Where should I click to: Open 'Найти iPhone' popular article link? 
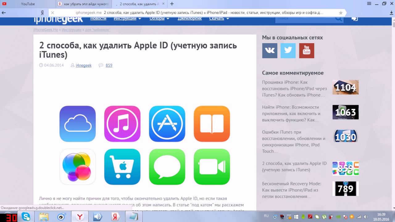tap(291, 113)
